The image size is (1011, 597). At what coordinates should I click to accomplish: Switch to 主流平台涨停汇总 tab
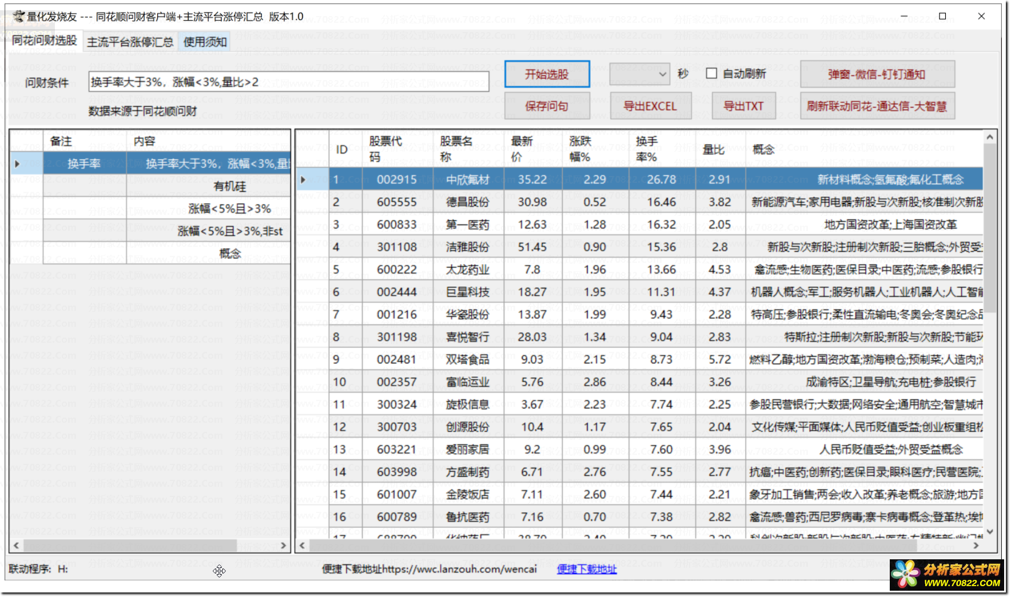pyautogui.click(x=130, y=42)
